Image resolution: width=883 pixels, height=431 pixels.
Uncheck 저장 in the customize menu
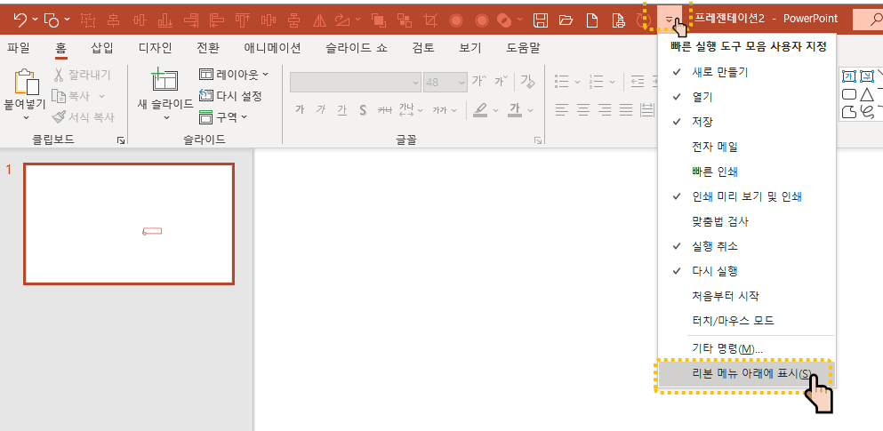[x=747, y=122]
